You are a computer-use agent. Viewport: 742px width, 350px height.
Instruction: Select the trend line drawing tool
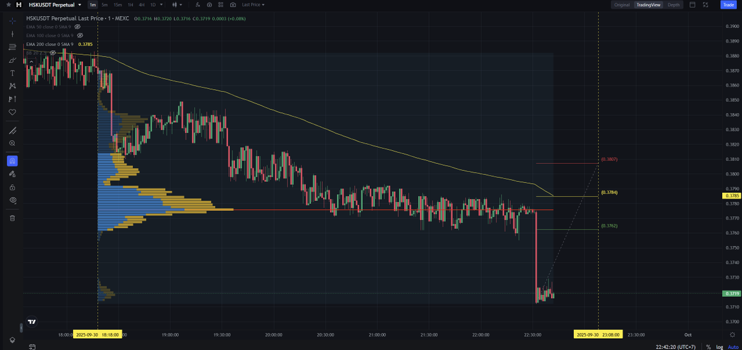(x=12, y=34)
